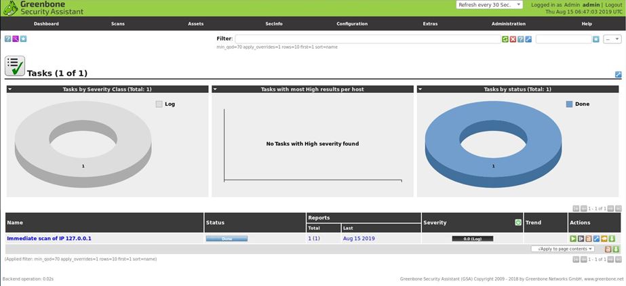The width and height of the screenshot is (626, 286).
Task: Open the Help menu in the navigation bar
Action: (x=587, y=24)
